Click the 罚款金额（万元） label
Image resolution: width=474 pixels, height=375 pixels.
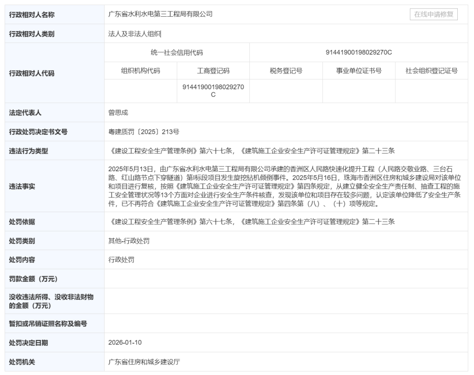(x=33, y=279)
